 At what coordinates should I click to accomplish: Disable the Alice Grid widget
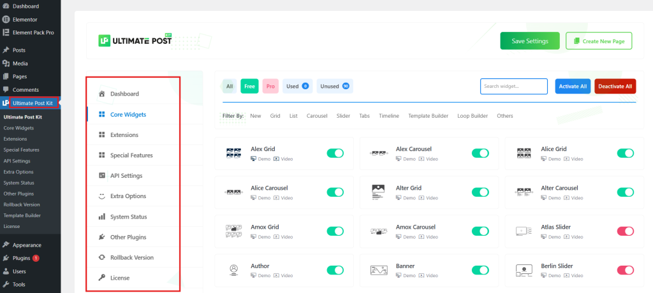pyautogui.click(x=625, y=153)
